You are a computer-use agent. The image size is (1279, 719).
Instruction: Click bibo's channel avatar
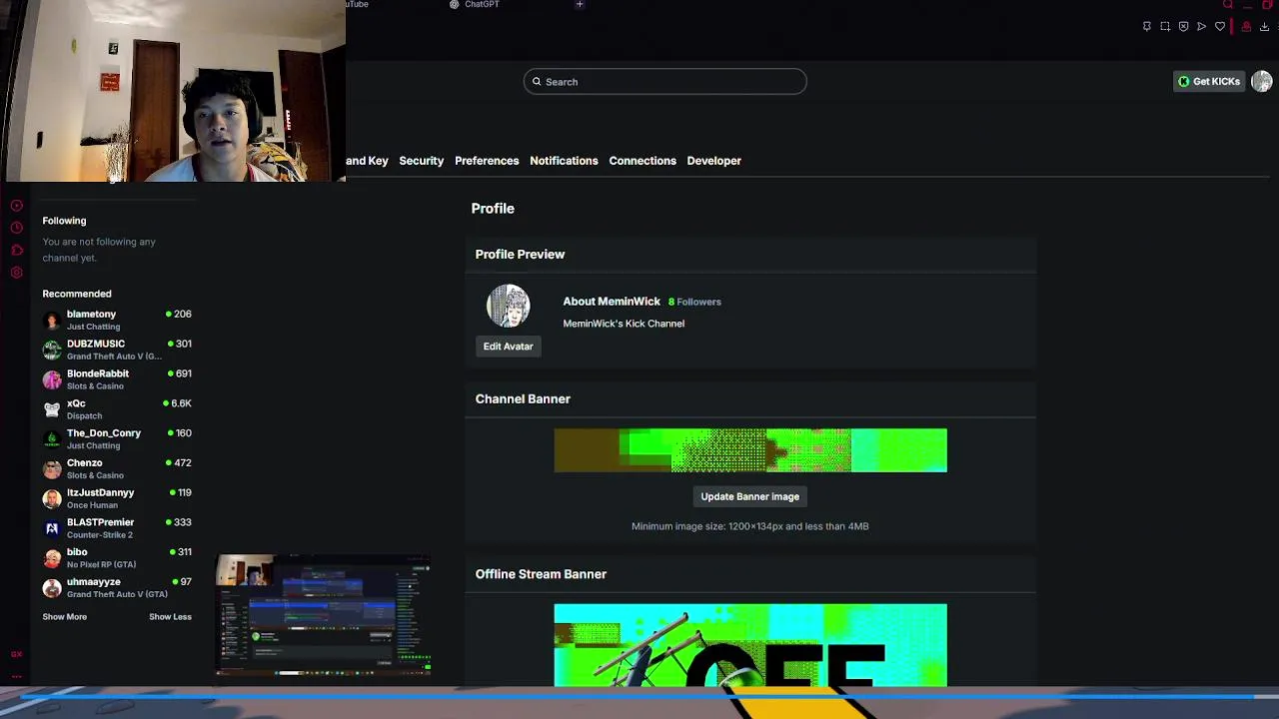coord(52,558)
